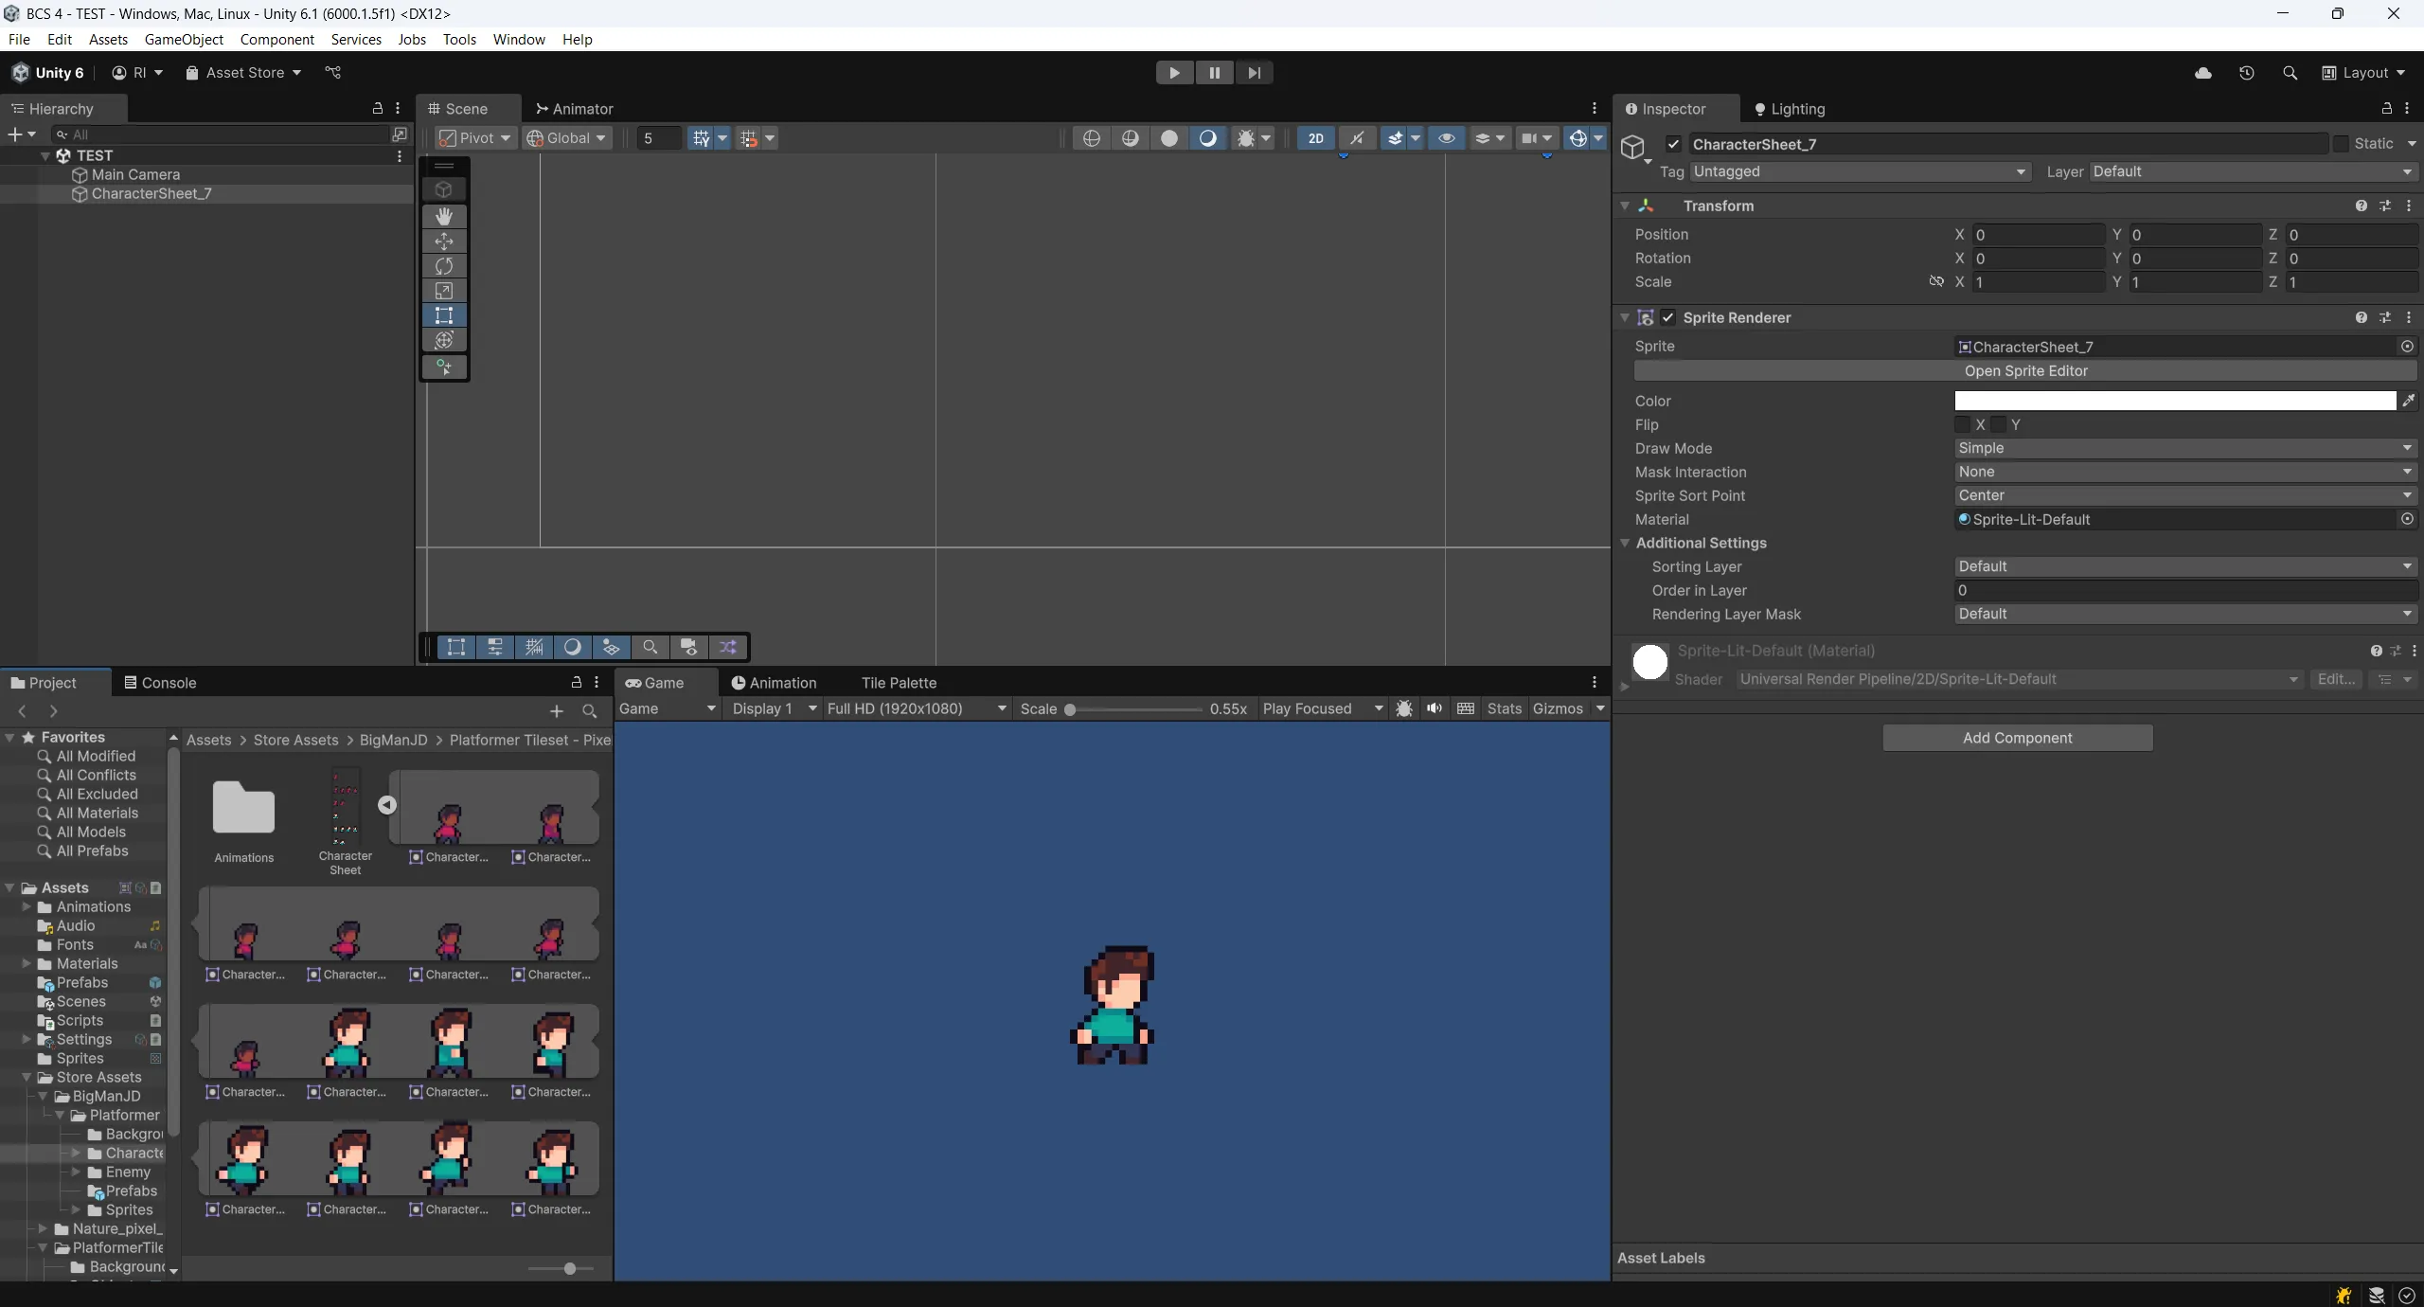Select the Rotate tool in Scene toolbar
Screen dimensions: 2424x1307
444,266
